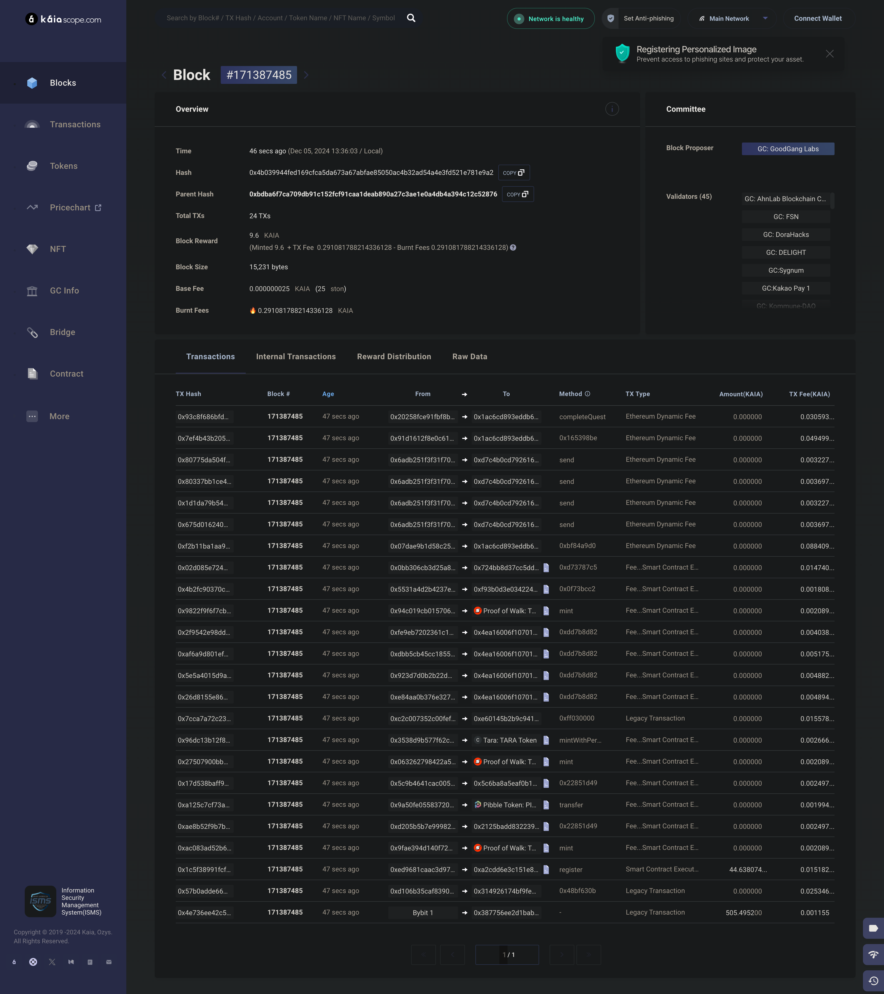Click the Block Reward help icon
Image resolution: width=884 pixels, height=994 pixels.
tap(513, 247)
